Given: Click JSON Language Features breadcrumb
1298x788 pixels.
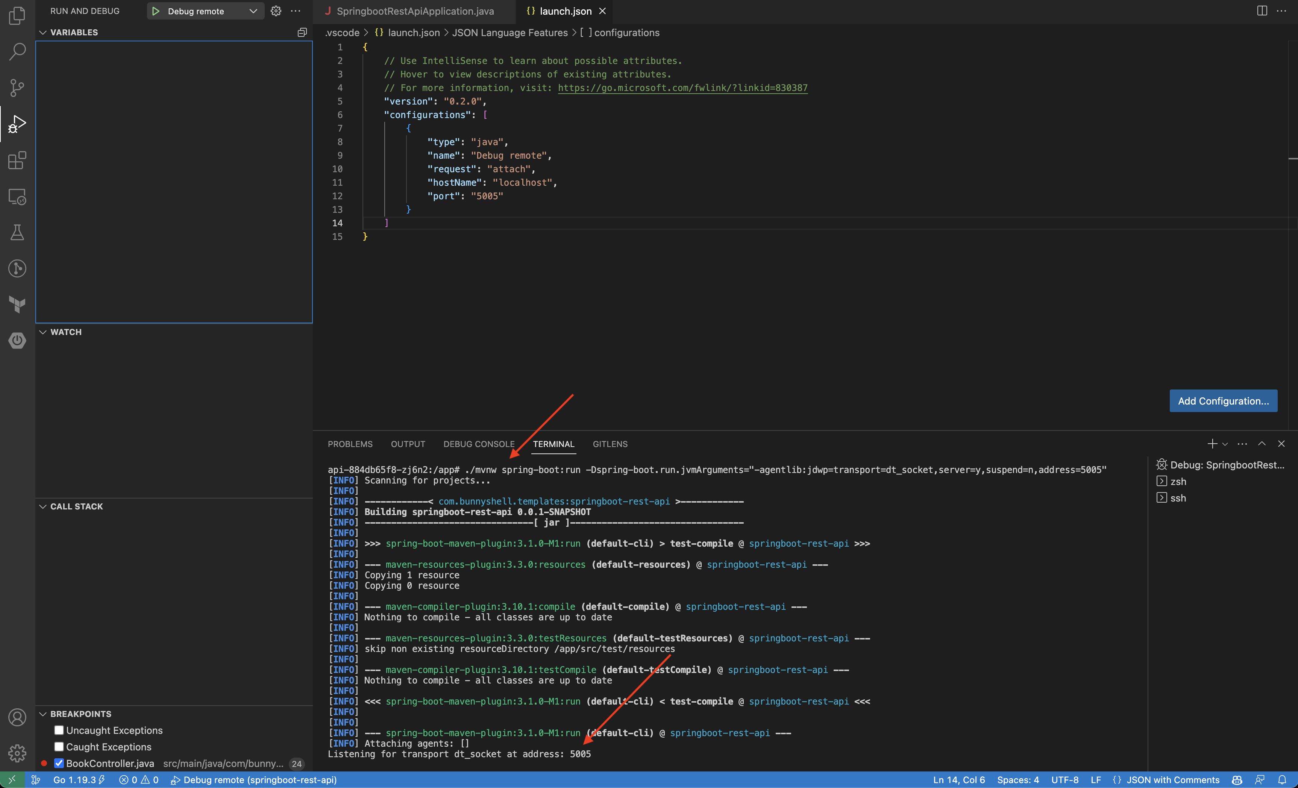Looking at the screenshot, I should click(x=509, y=33).
